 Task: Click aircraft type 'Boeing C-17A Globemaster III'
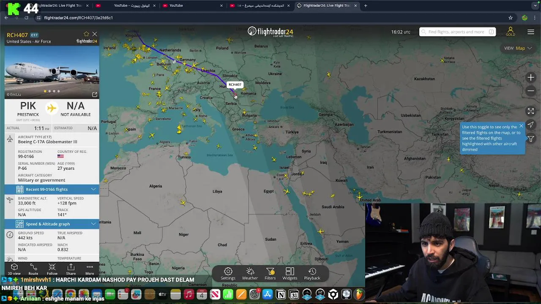(x=47, y=142)
